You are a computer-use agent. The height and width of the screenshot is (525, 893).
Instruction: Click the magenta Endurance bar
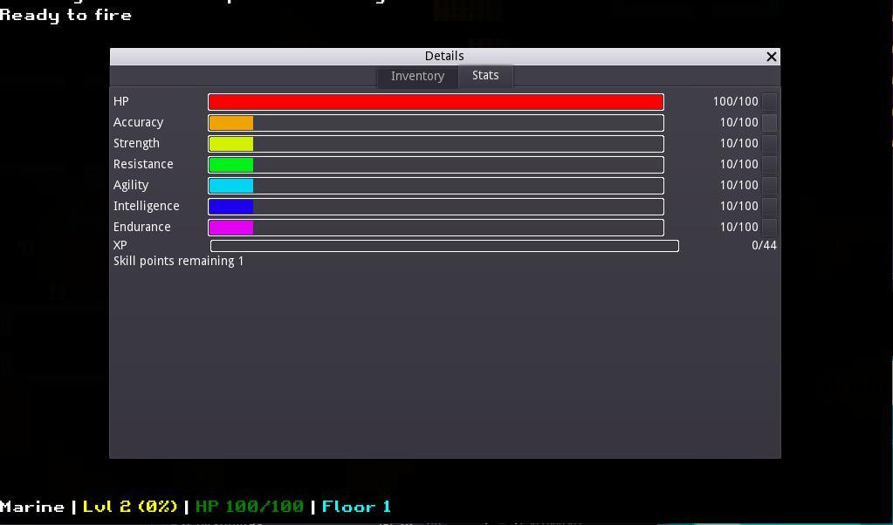(436, 228)
